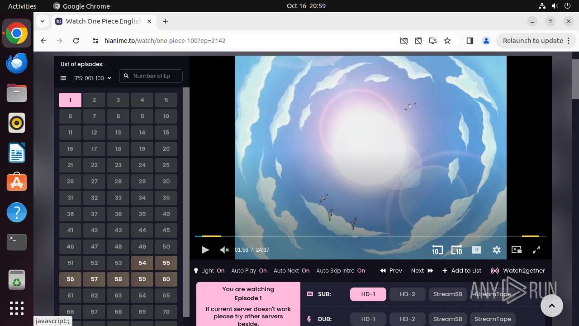Toggle the browser side panel
This screenshot has width=579, height=326.
pos(470,41)
